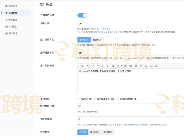Open the 段落 paragraph format dropdown

click(83, 66)
